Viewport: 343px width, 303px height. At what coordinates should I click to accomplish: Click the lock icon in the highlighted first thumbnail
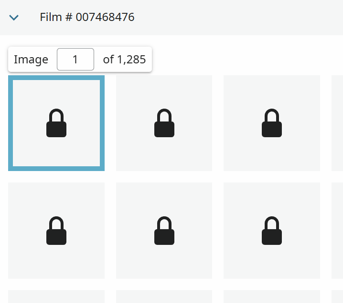click(56, 123)
